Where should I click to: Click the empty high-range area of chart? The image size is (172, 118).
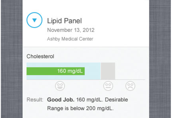[x=130, y=71]
